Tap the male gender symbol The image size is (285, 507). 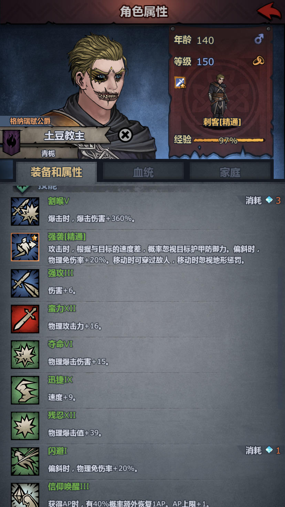259,39
